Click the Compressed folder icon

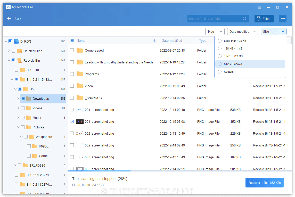[80, 51]
